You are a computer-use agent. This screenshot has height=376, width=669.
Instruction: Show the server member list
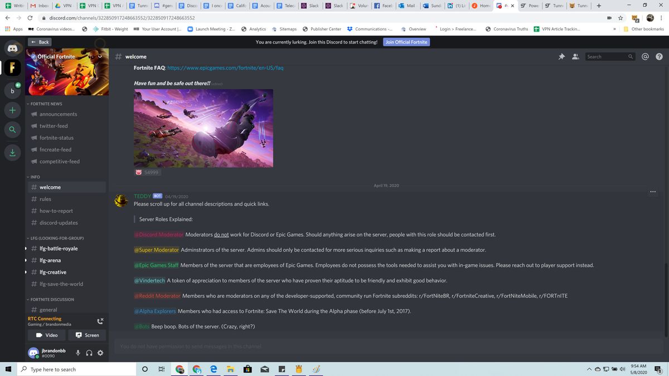click(x=575, y=56)
